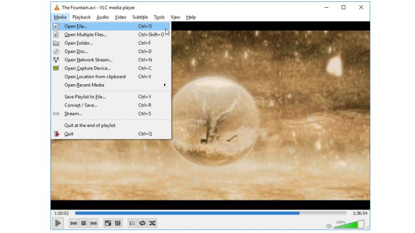Select Open Disc... menu entry
The height and width of the screenshot is (233, 415).
[110, 51]
